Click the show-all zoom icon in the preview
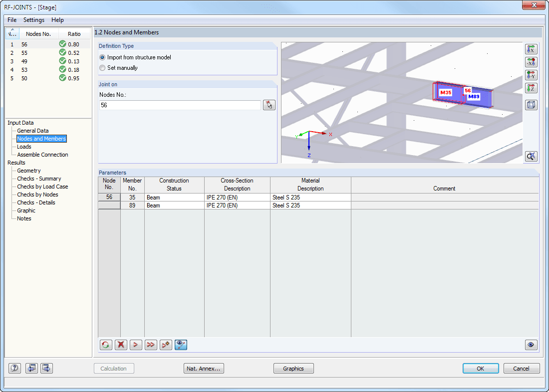 tap(531, 156)
